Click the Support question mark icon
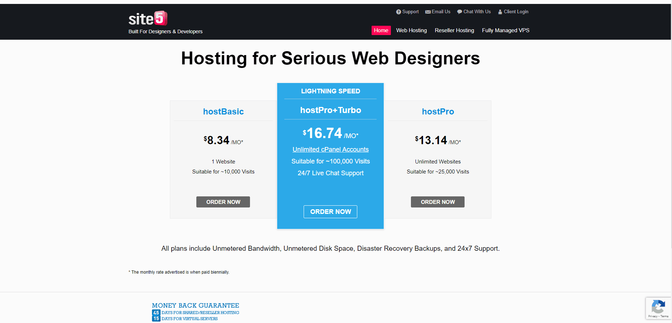 (x=398, y=12)
